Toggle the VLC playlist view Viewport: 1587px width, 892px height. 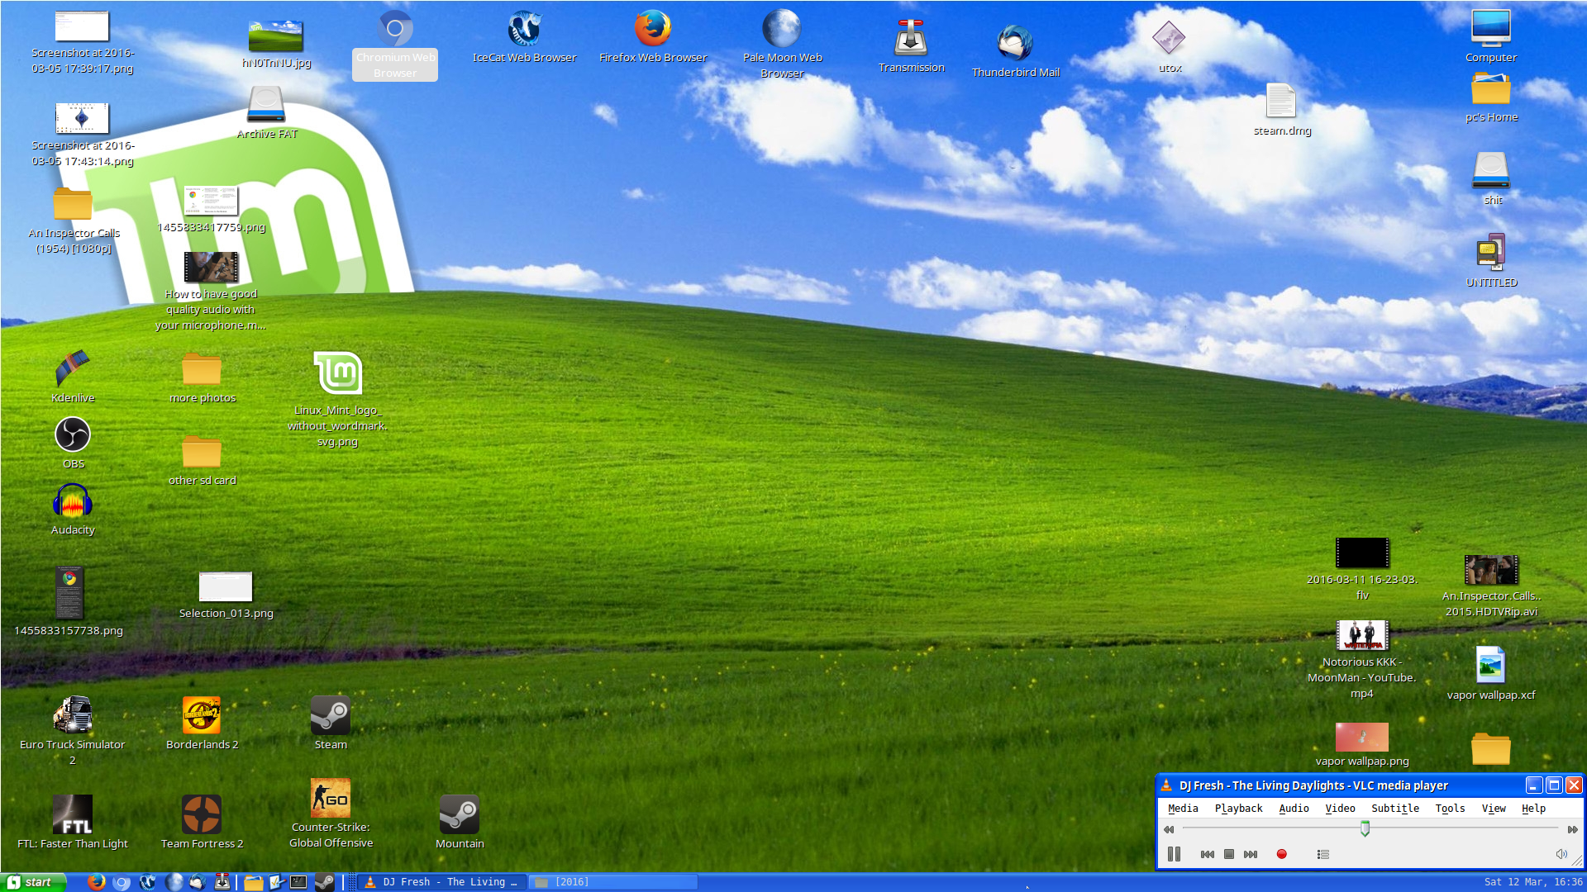1323,854
